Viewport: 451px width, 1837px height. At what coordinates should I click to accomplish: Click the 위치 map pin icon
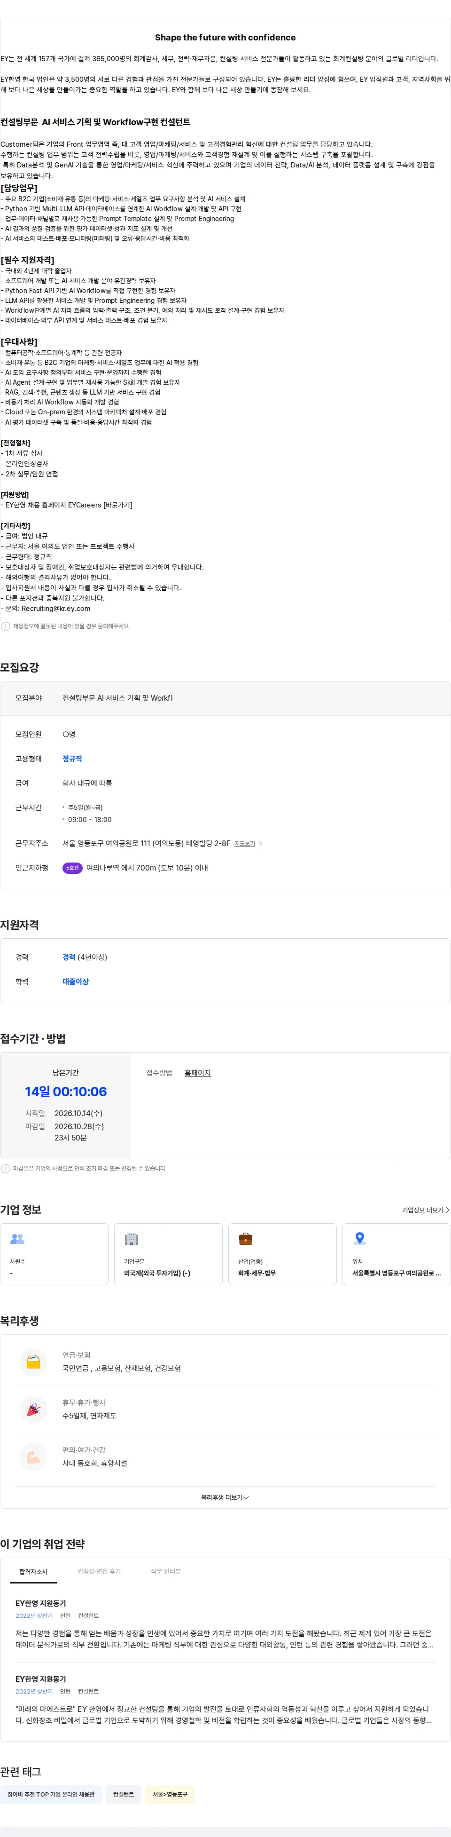pyautogui.click(x=360, y=1239)
